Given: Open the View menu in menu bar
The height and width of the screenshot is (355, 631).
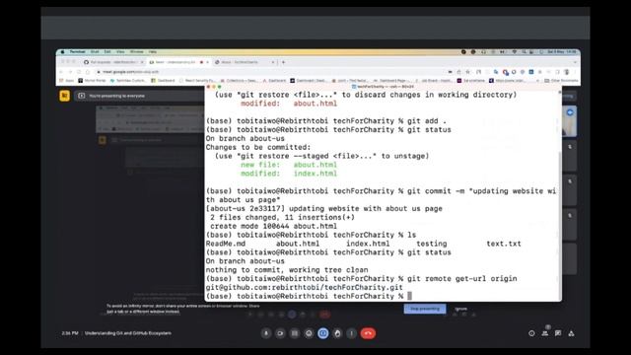Looking at the screenshot, I should point(120,52).
